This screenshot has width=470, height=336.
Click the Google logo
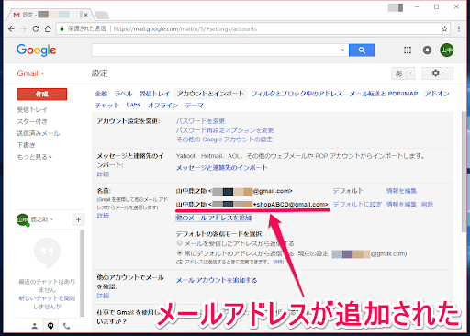coord(37,50)
